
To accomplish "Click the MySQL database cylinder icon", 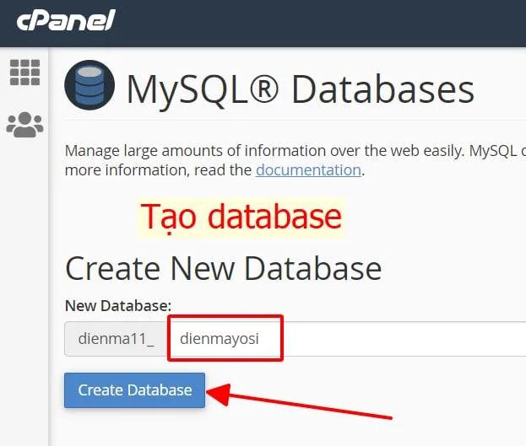I will tap(89, 86).
